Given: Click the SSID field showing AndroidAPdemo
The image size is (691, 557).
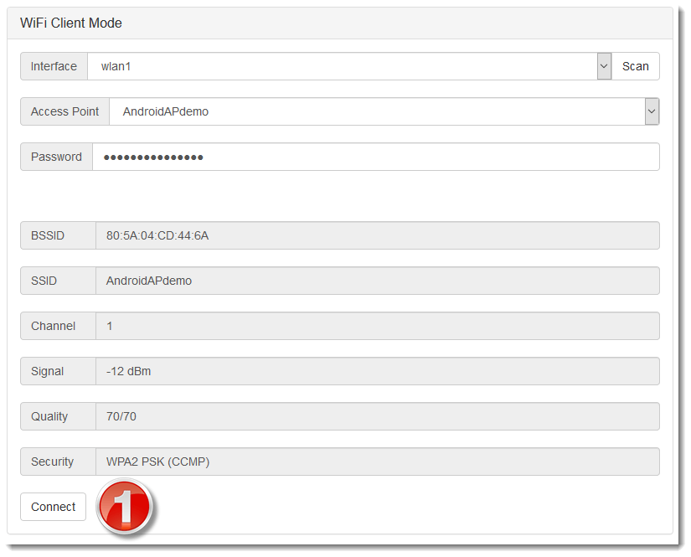Looking at the screenshot, I should click(x=377, y=281).
